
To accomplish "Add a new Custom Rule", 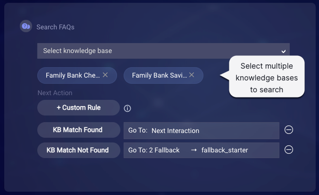I will [78, 107].
